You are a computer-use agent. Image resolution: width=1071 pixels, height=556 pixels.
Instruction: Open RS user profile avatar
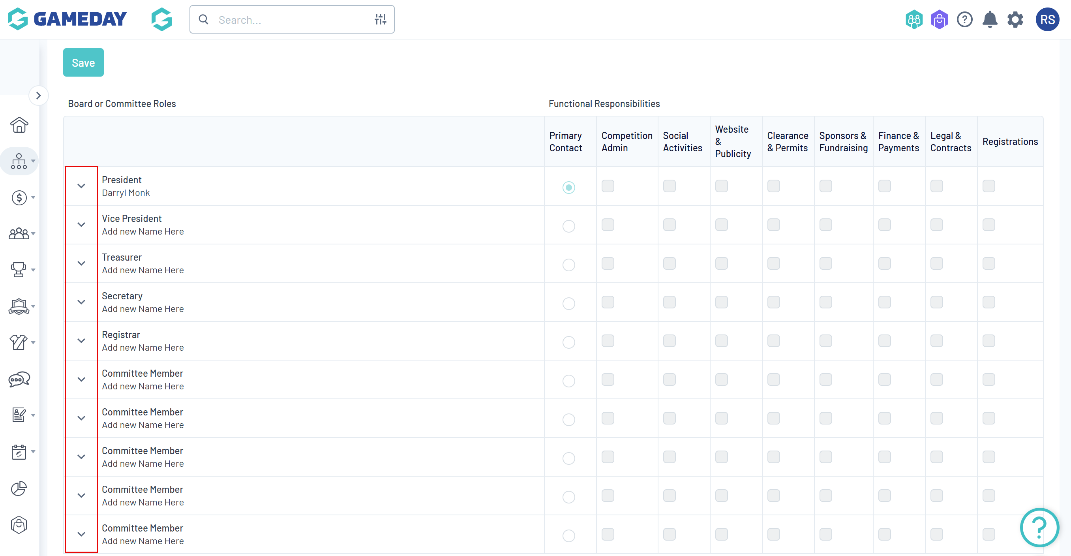pos(1047,19)
